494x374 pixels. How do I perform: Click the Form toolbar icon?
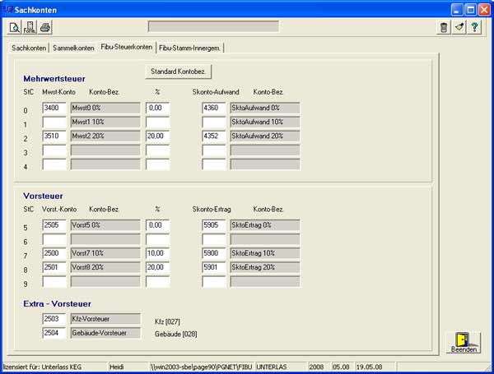[30, 27]
